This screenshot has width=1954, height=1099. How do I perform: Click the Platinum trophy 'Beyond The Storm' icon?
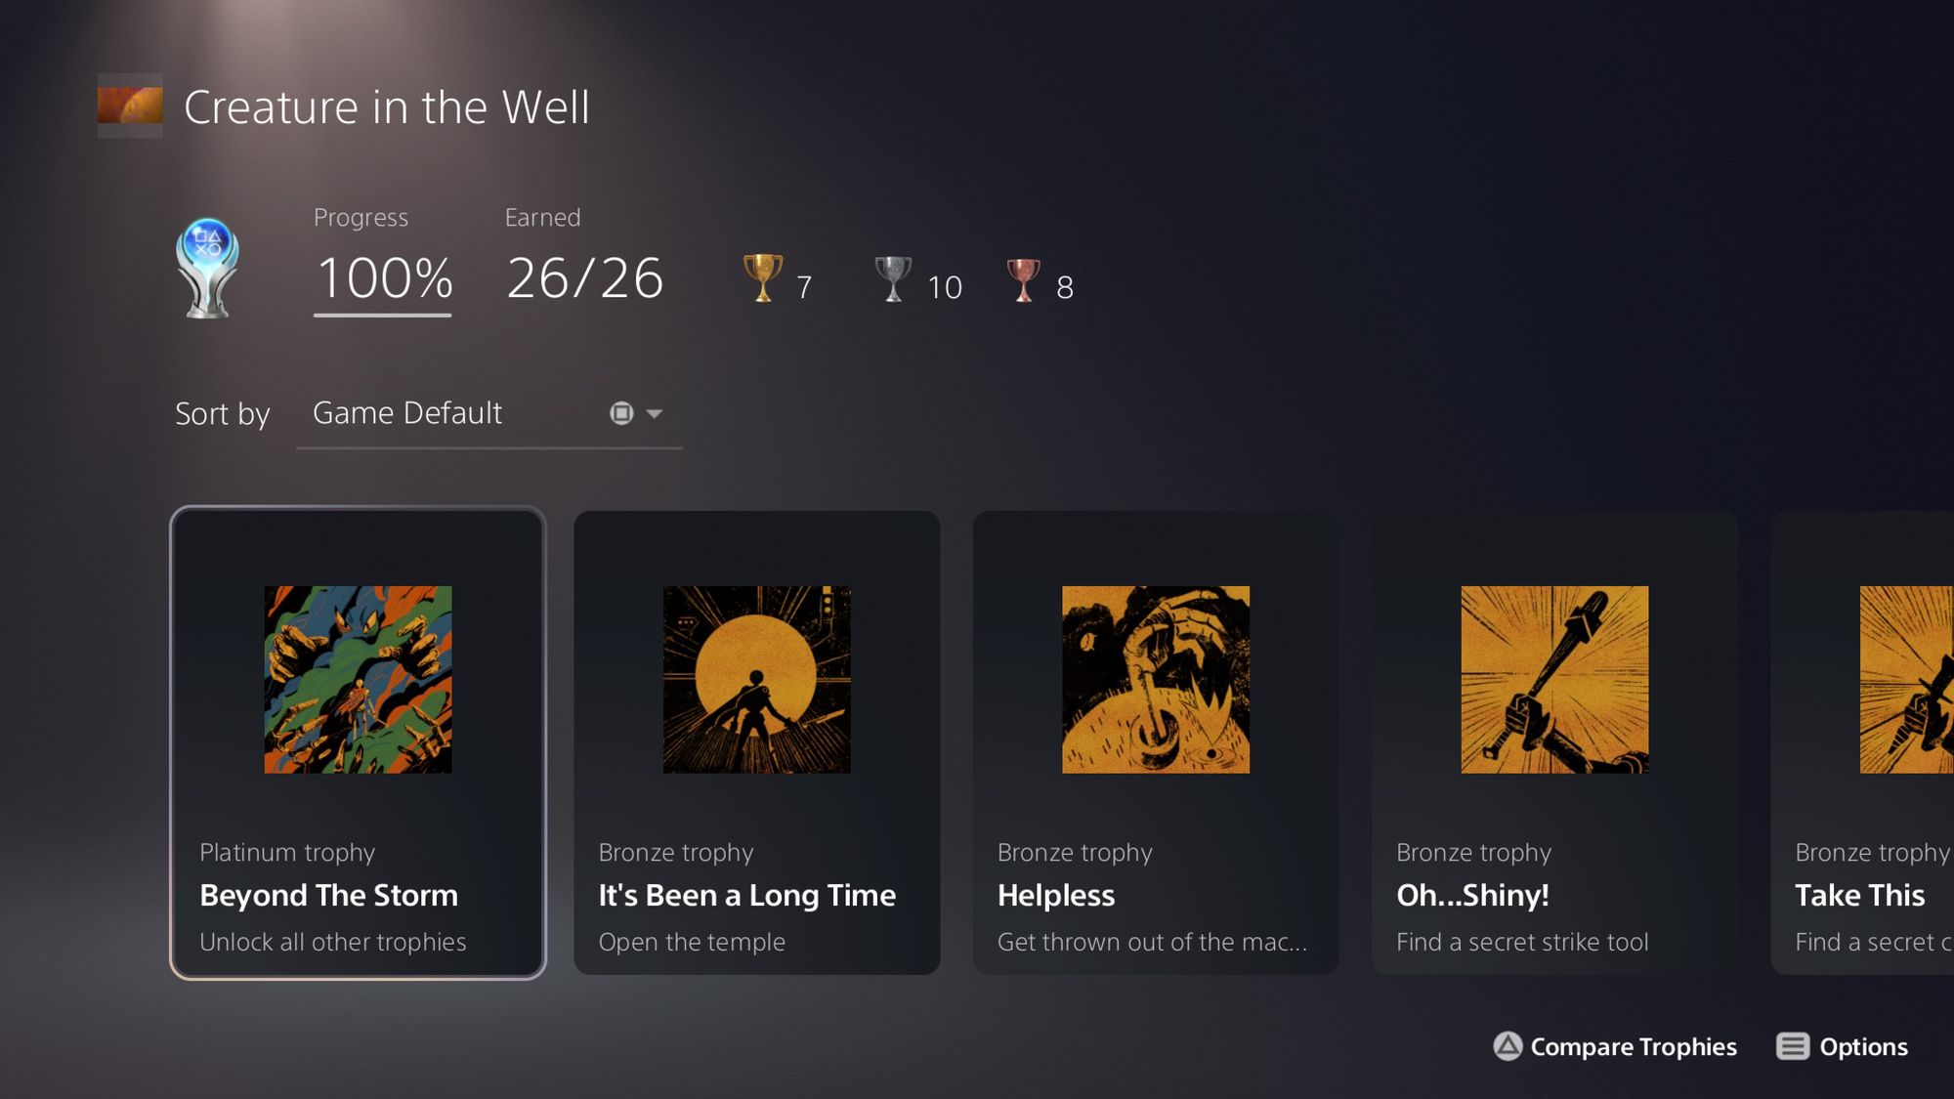click(357, 678)
